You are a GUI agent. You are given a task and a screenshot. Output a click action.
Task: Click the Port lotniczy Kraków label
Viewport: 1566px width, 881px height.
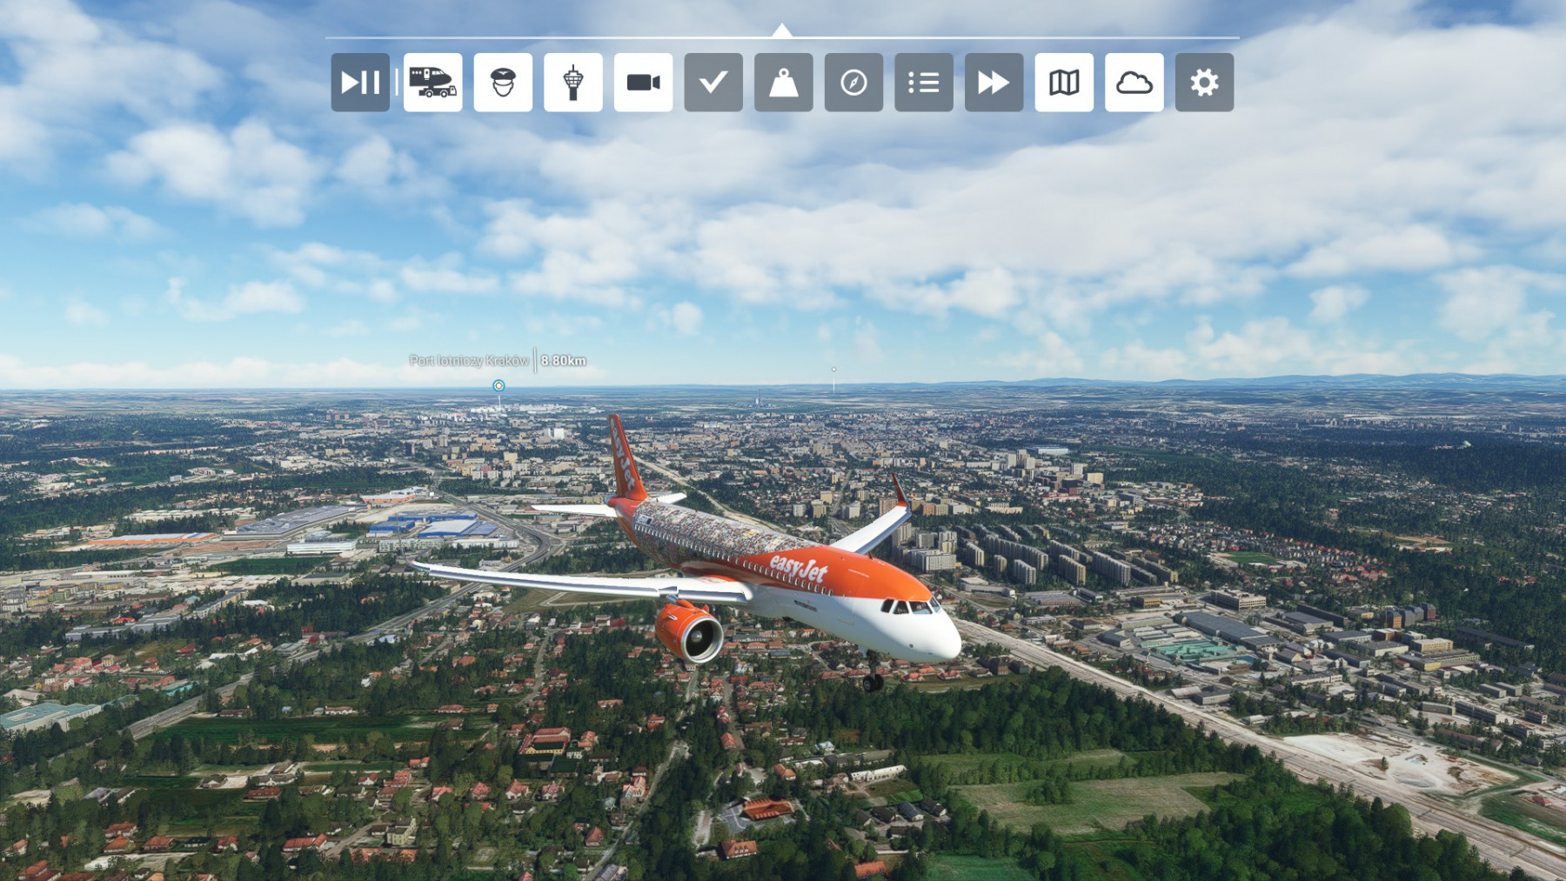469,360
